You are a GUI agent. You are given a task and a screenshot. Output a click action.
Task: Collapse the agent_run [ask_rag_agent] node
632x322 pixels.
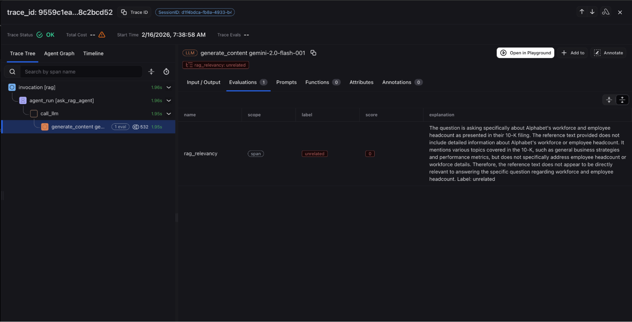point(169,101)
